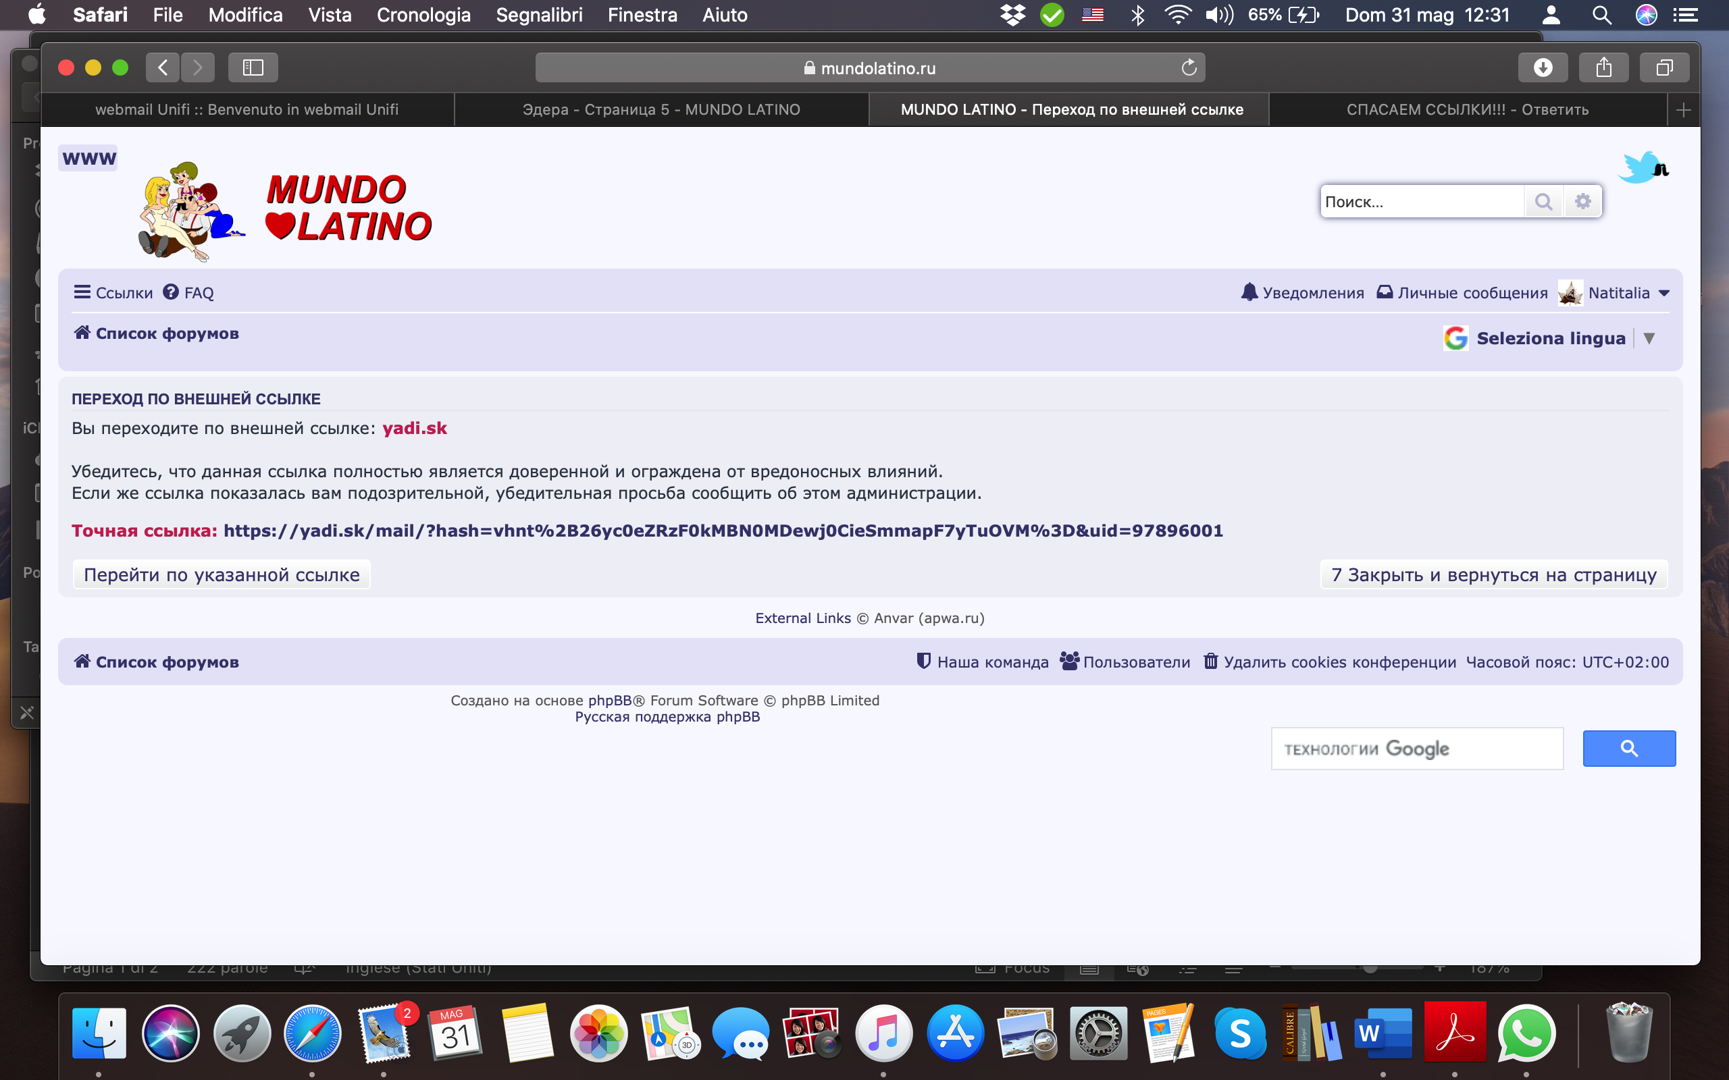The width and height of the screenshot is (1729, 1080).
Task: Click the blue Google search button
Action: pos(1628,749)
